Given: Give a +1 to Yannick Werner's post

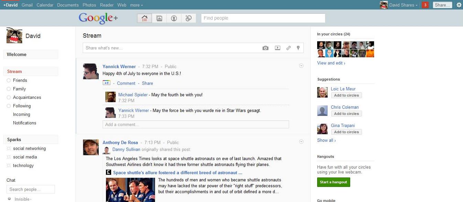Looking at the screenshot, I should click(x=106, y=83).
